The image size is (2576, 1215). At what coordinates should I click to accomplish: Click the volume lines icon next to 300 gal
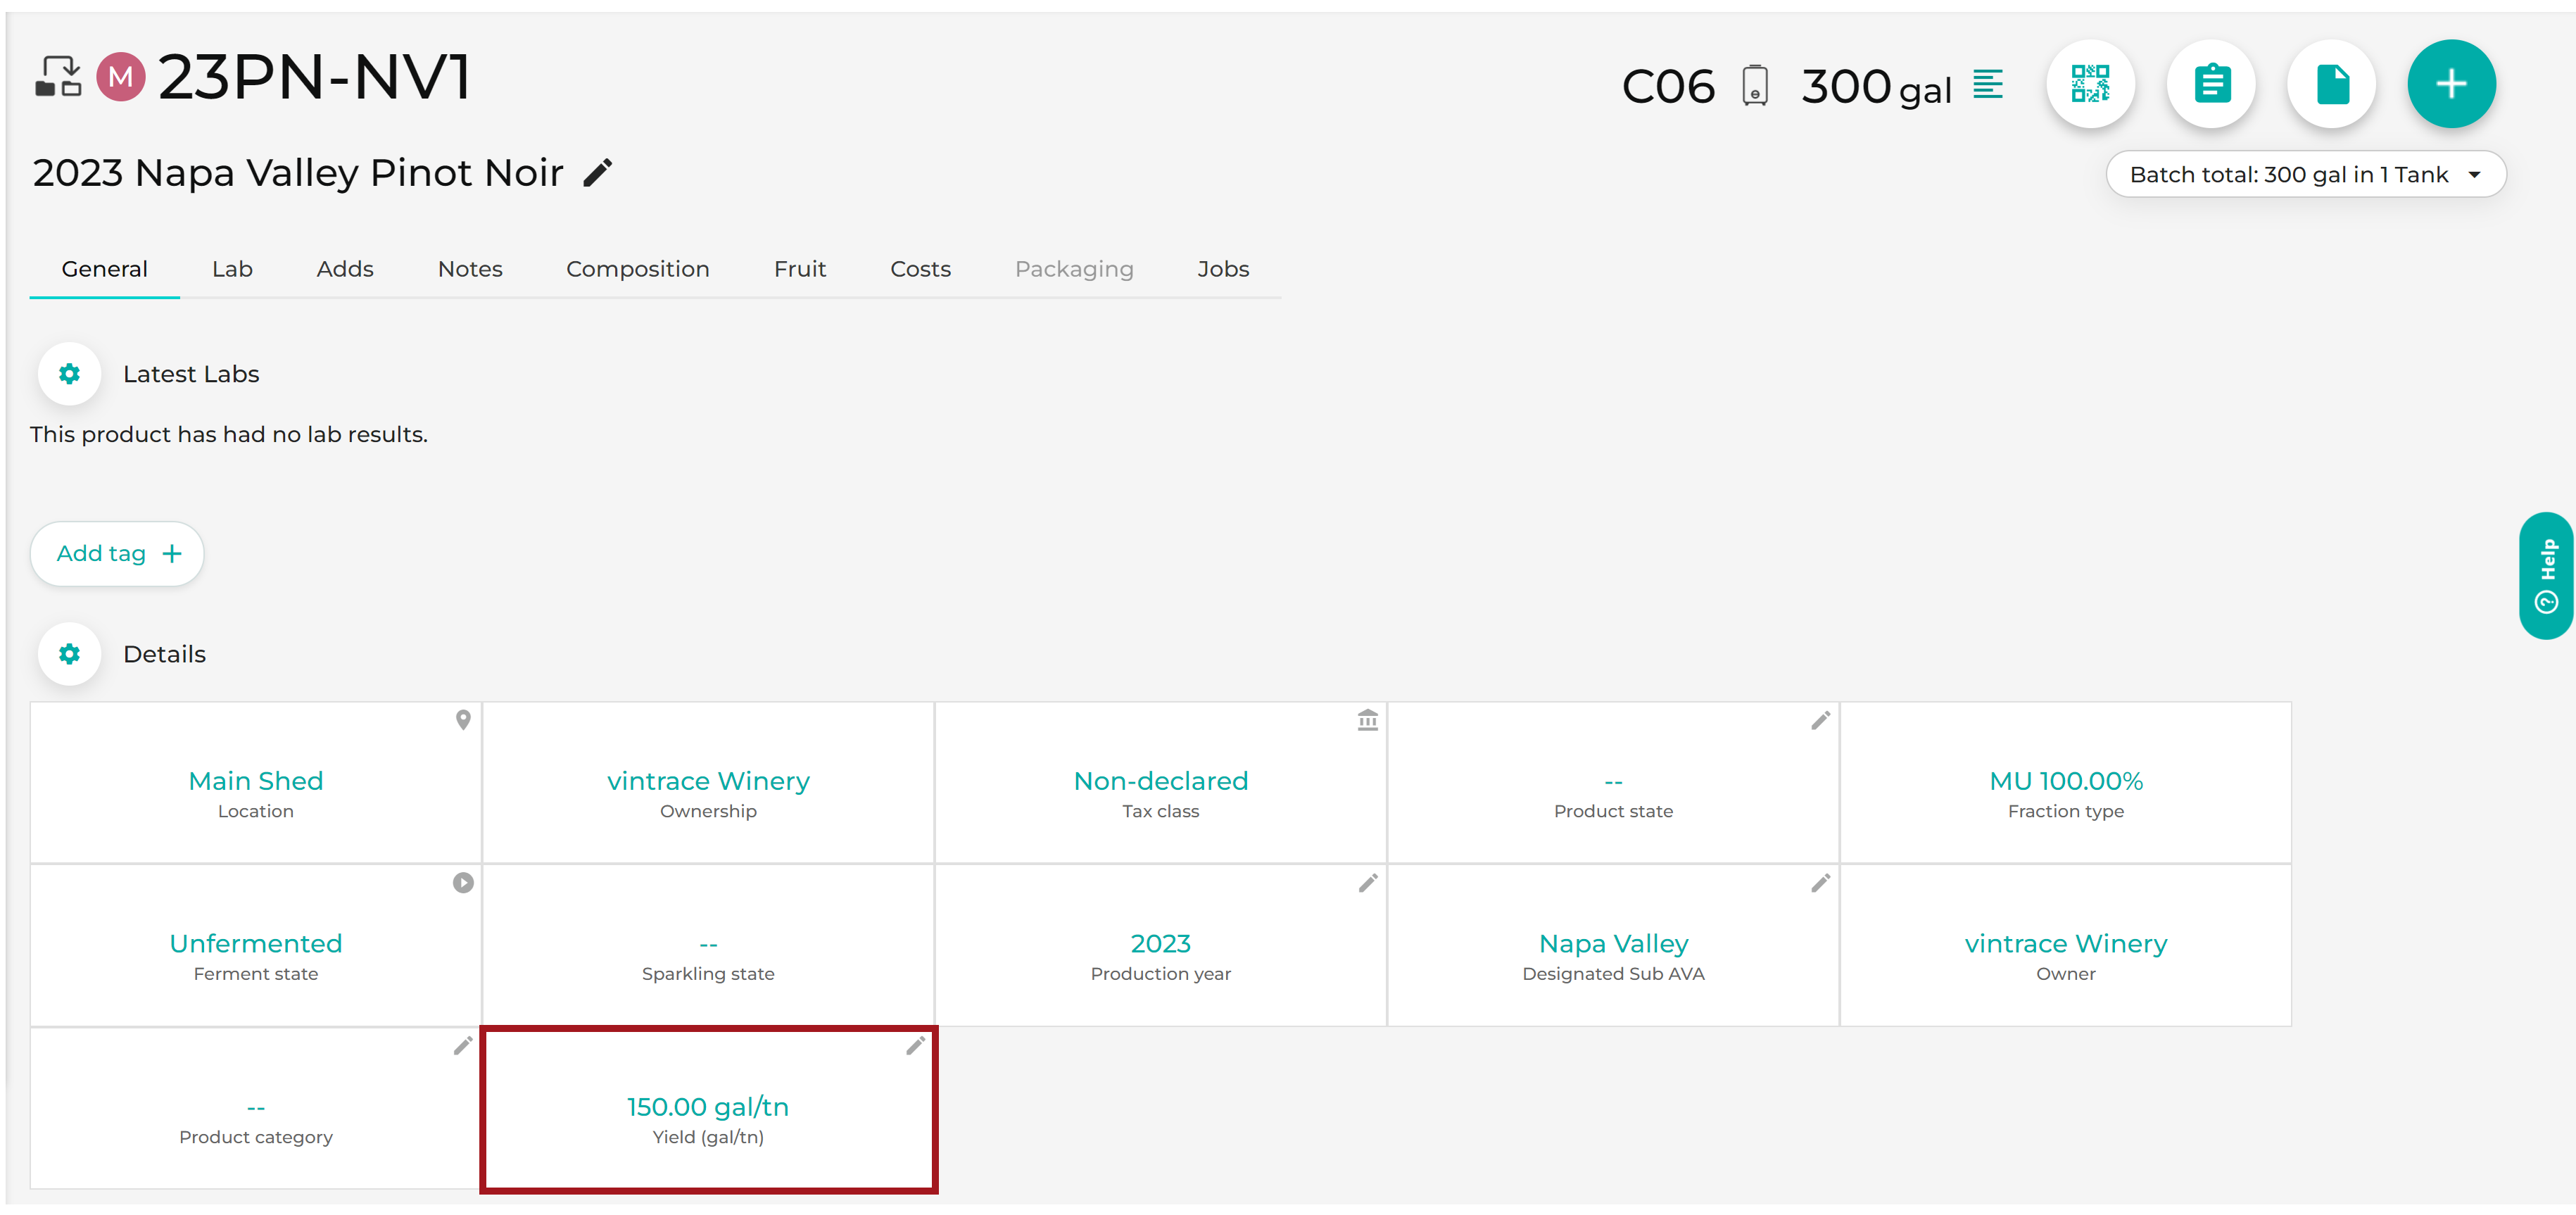(1988, 84)
